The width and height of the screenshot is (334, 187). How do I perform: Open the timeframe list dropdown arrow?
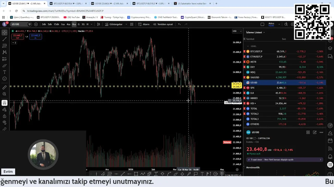point(92,24)
